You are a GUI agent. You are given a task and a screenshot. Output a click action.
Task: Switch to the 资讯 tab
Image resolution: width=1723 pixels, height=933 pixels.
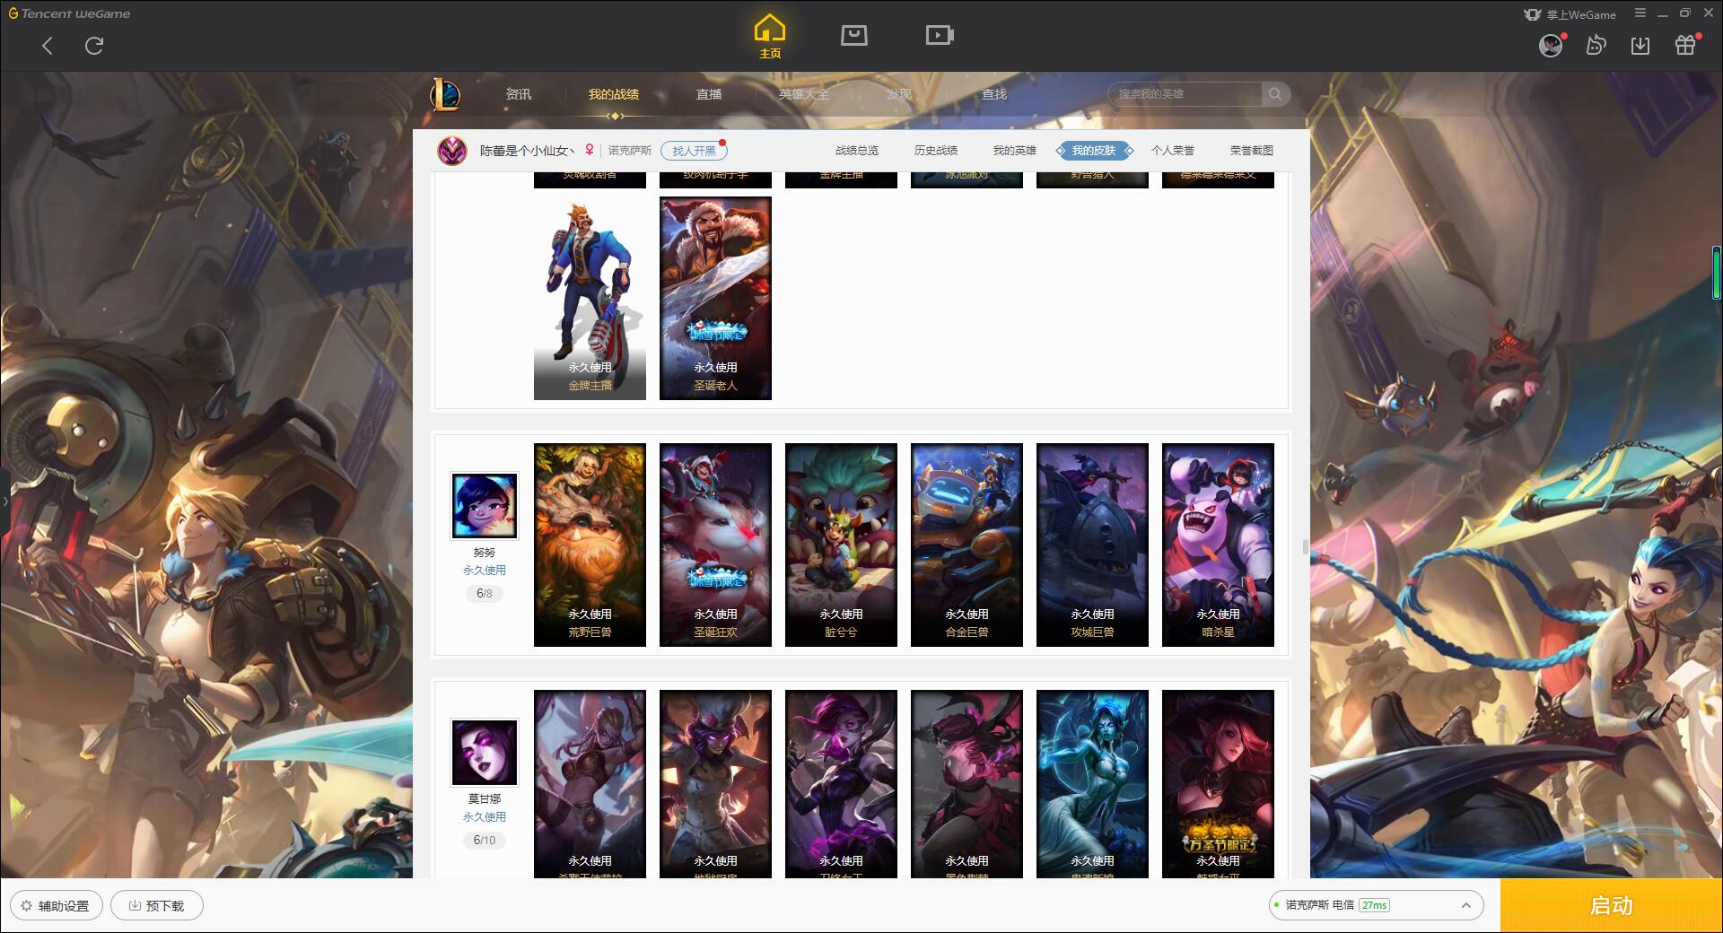(519, 94)
